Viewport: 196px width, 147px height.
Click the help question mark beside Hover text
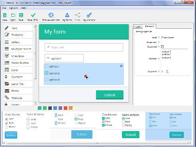click(x=159, y=42)
